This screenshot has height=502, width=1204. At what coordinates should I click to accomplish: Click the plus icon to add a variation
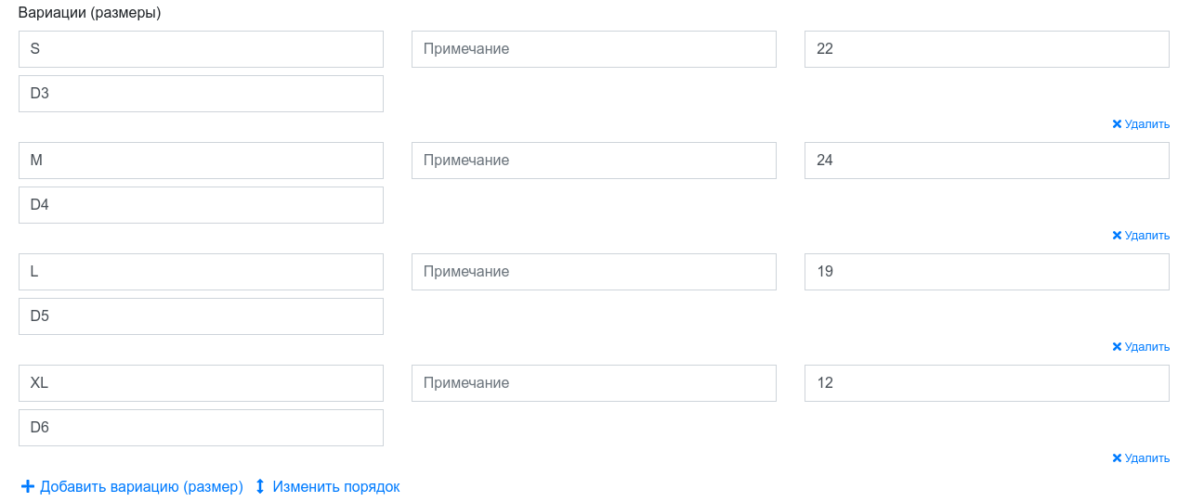coord(27,486)
